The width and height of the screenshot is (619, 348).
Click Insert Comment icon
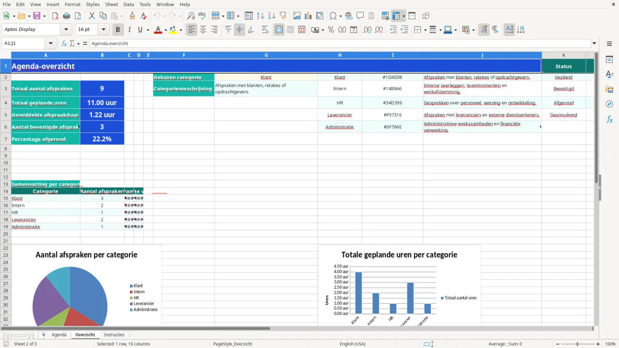(x=360, y=16)
